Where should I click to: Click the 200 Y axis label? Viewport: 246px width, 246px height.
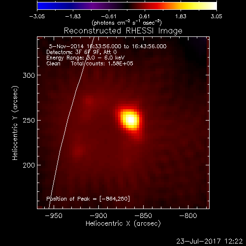tap(29, 165)
